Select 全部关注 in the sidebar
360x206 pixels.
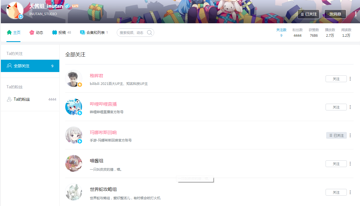30,66
